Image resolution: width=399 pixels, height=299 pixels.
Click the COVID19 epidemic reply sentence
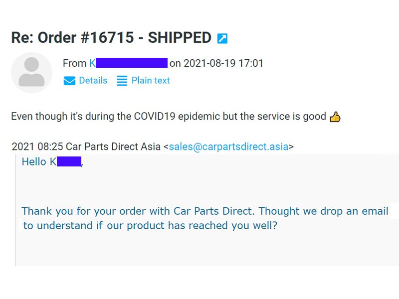[169, 117]
